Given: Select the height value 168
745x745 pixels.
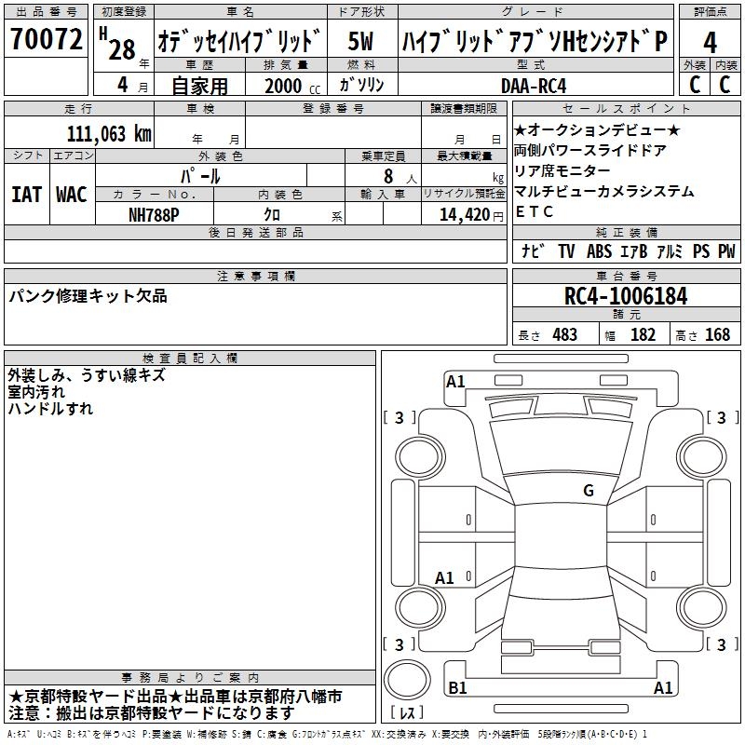Looking at the screenshot, I should click(x=717, y=334).
